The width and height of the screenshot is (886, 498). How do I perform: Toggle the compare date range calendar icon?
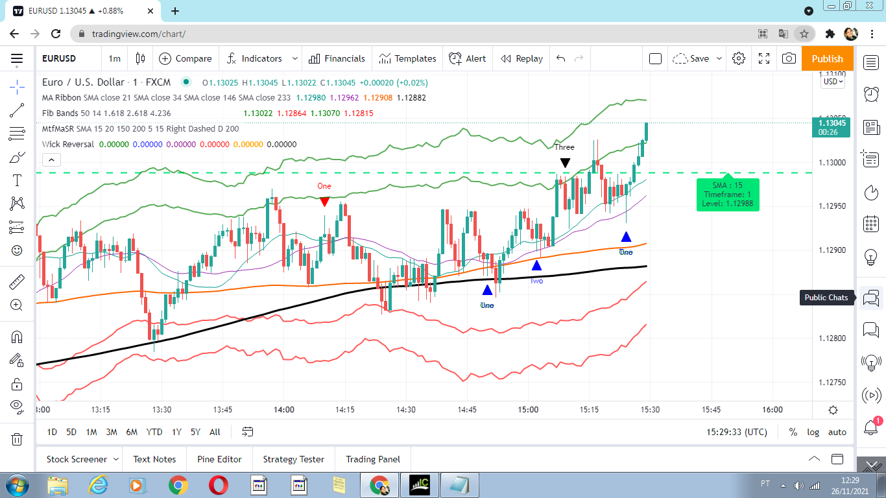tap(248, 432)
